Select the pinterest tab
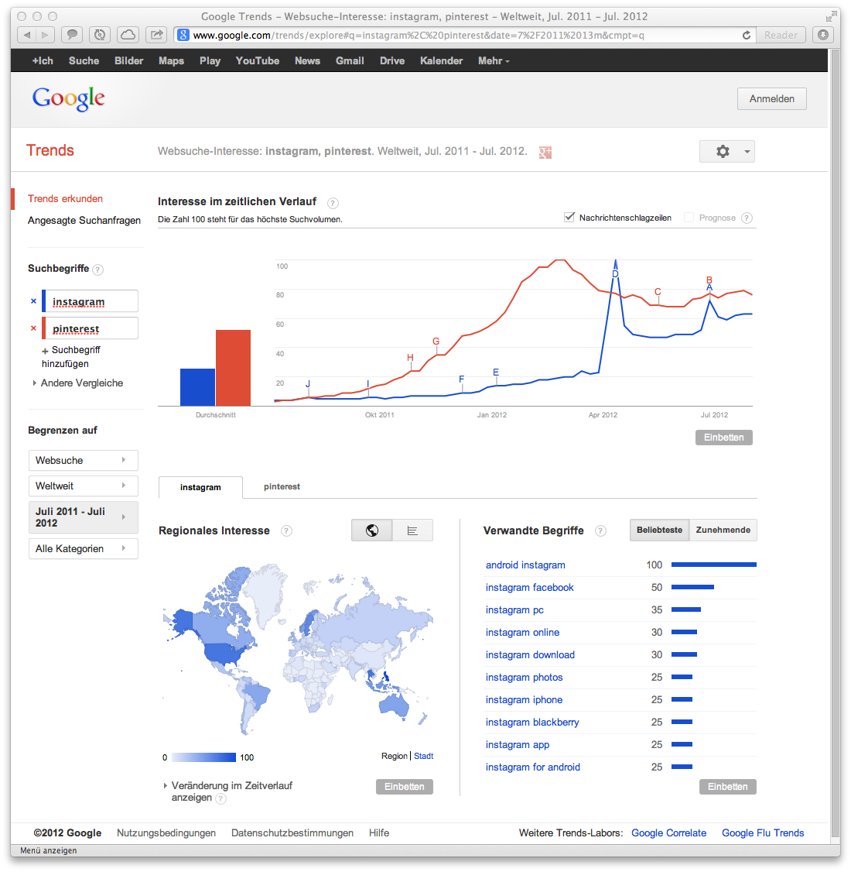The image size is (851, 872). pyautogui.click(x=282, y=486)
